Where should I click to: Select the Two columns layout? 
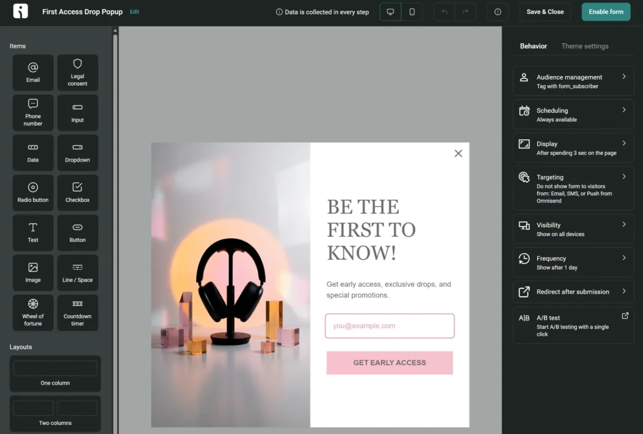pyautogui.click(x=55, y=414)
